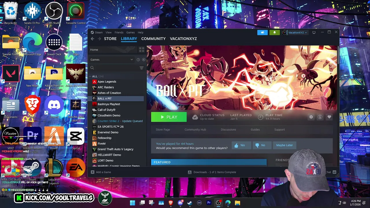Image resolution: width=370 pixels, height=208 pixels.
Task: Open the STORE tab
Action: (x=110, y=39)
